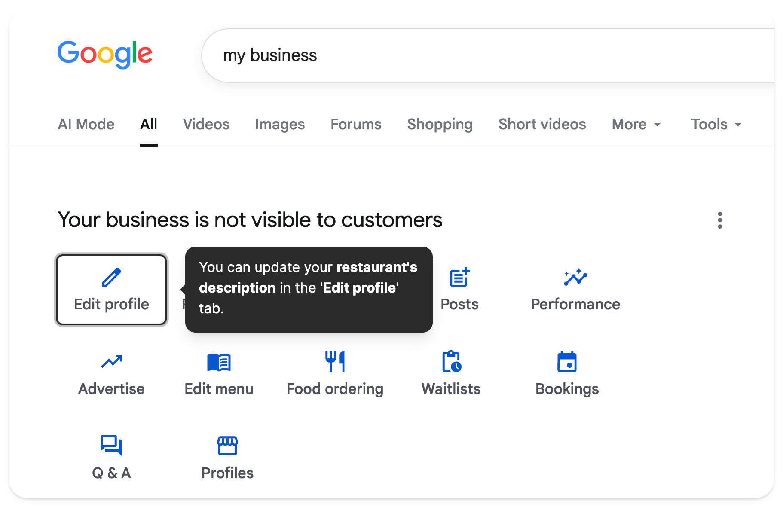The width and height of the screenshot is (783, 507).
Task: Select the All results tab
Action: pyautogui.click(x=149, y=125)
